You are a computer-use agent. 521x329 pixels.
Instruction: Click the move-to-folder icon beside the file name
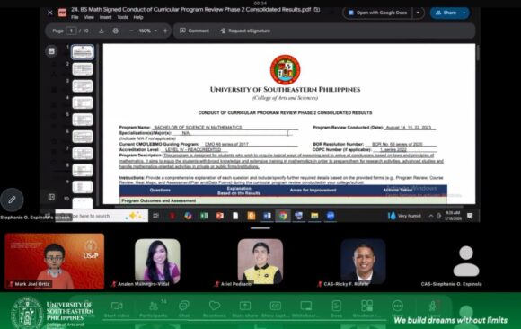pyautogui.click(x=317, y=10)
